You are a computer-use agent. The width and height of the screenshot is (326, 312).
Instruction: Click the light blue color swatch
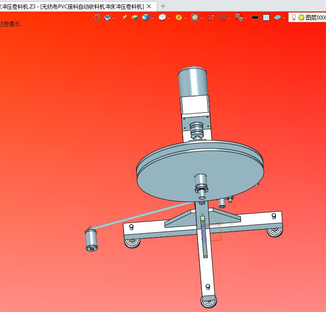(266, 18)
